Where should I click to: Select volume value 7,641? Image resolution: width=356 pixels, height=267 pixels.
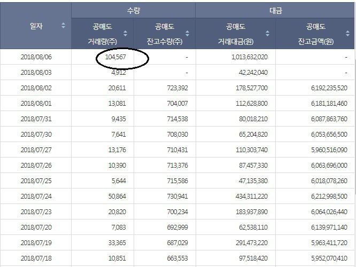[119, 134]
